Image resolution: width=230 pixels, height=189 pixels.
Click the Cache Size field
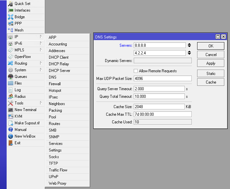click(159, 107)
